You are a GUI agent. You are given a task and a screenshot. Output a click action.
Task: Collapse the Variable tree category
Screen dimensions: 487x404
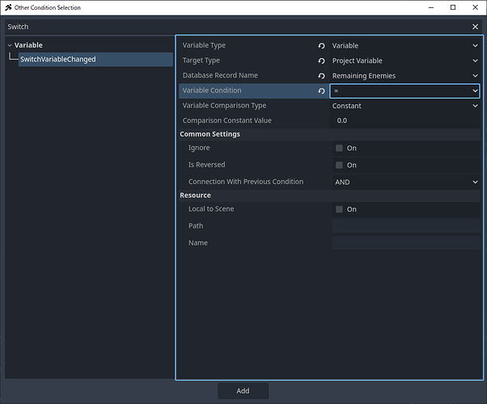pyautogui.click(x=10, y=45)
